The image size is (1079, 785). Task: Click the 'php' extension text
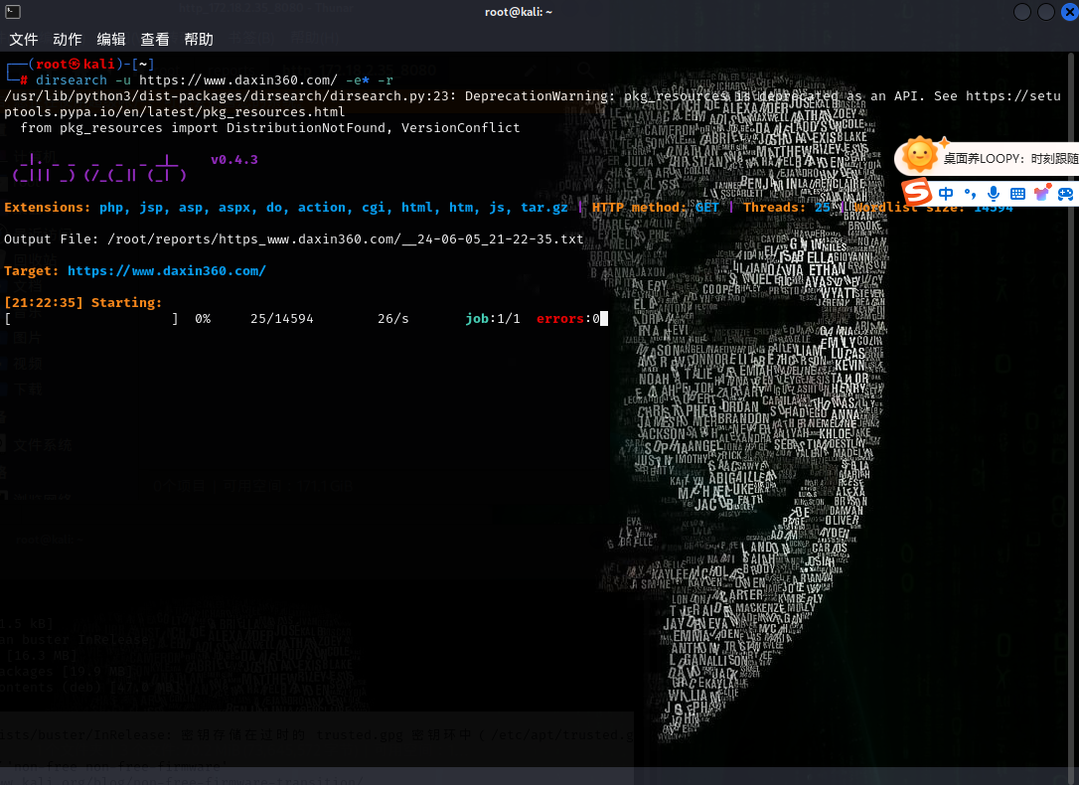coord(111,208)
